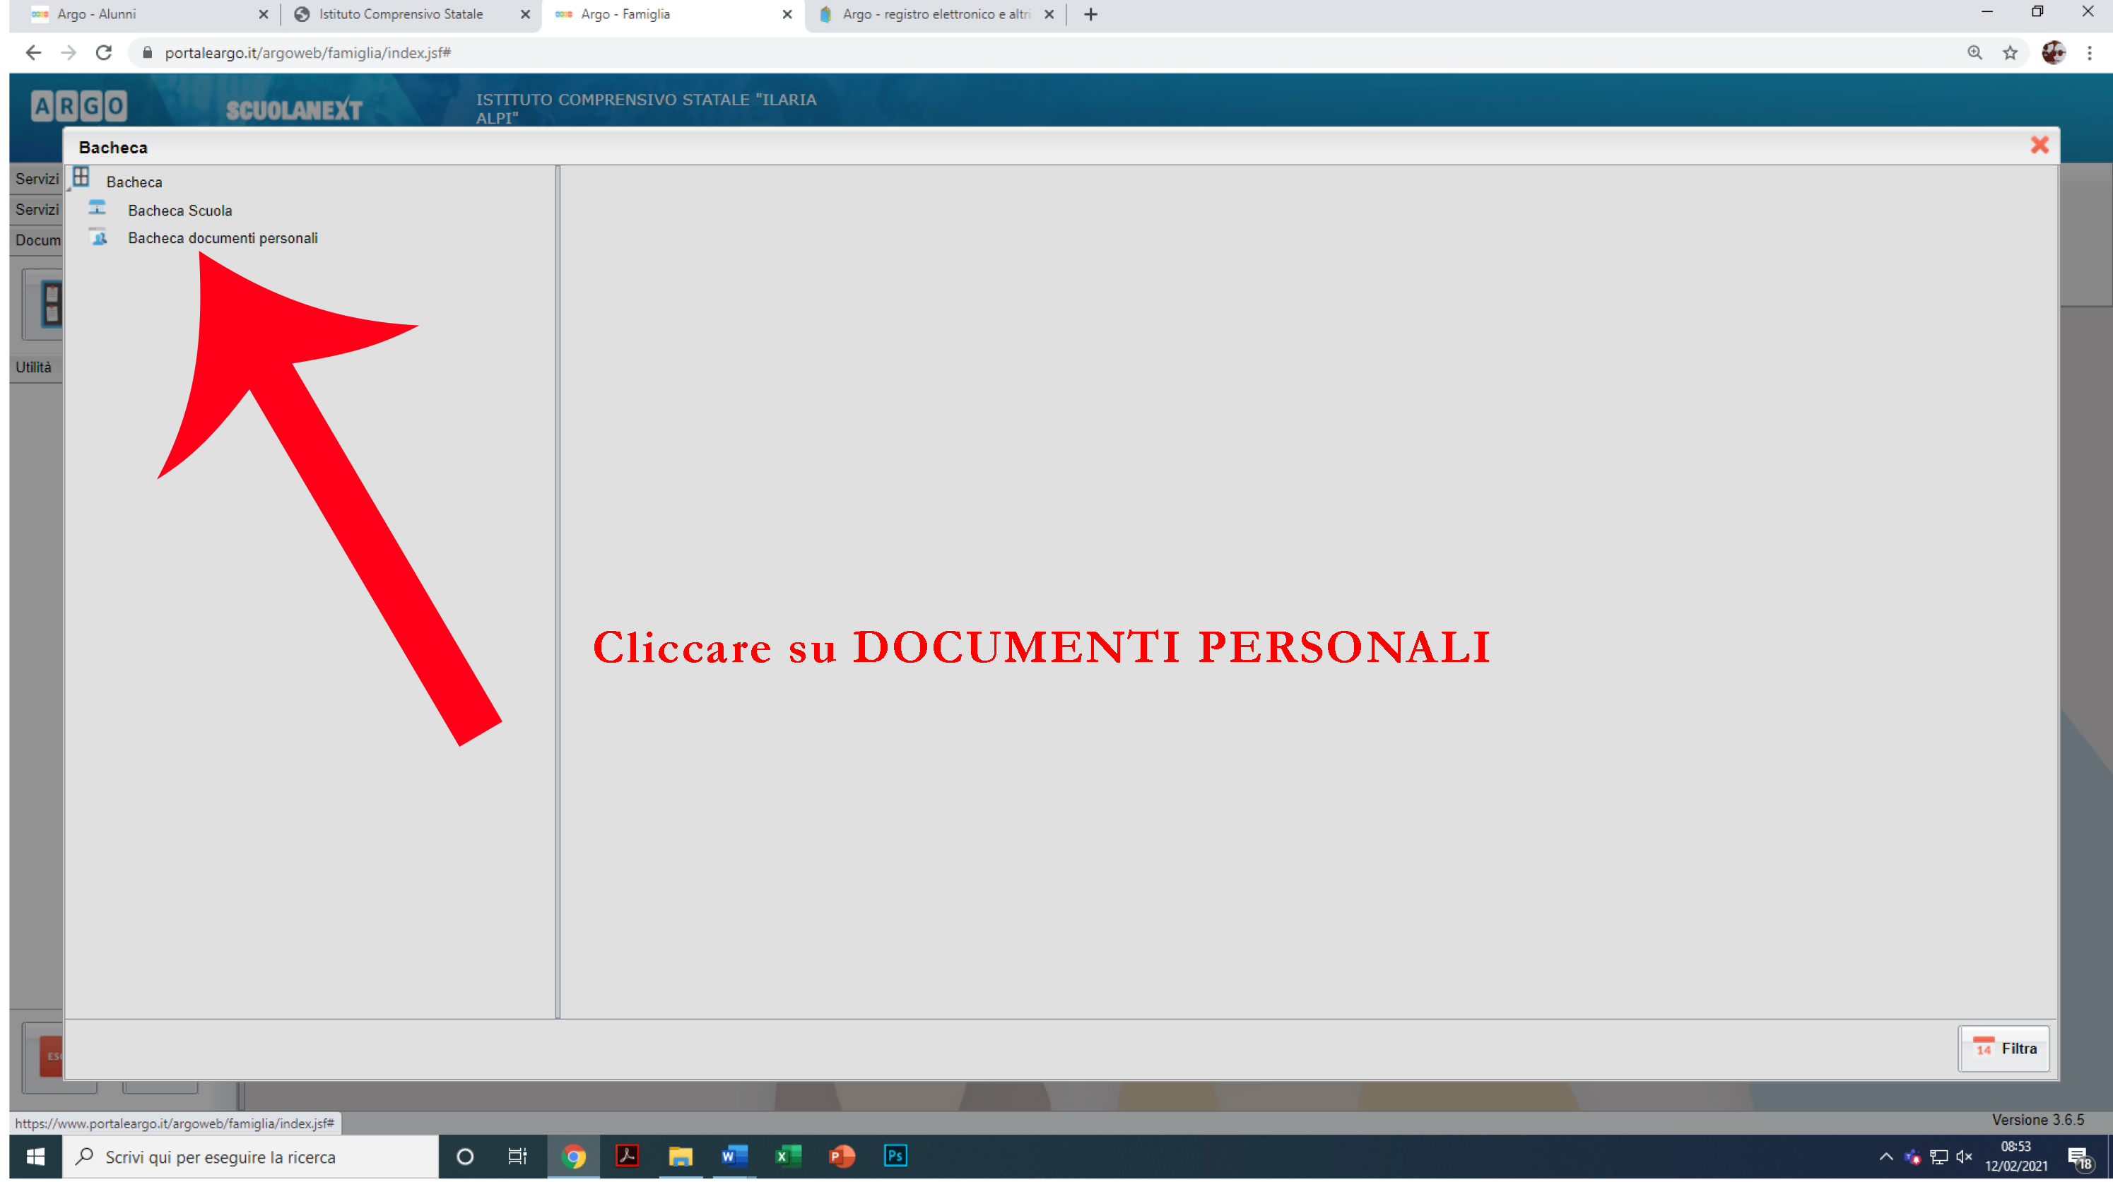Open Chrome three-dot menu
This screenshot has height=1182, width=2113.
2089,52
